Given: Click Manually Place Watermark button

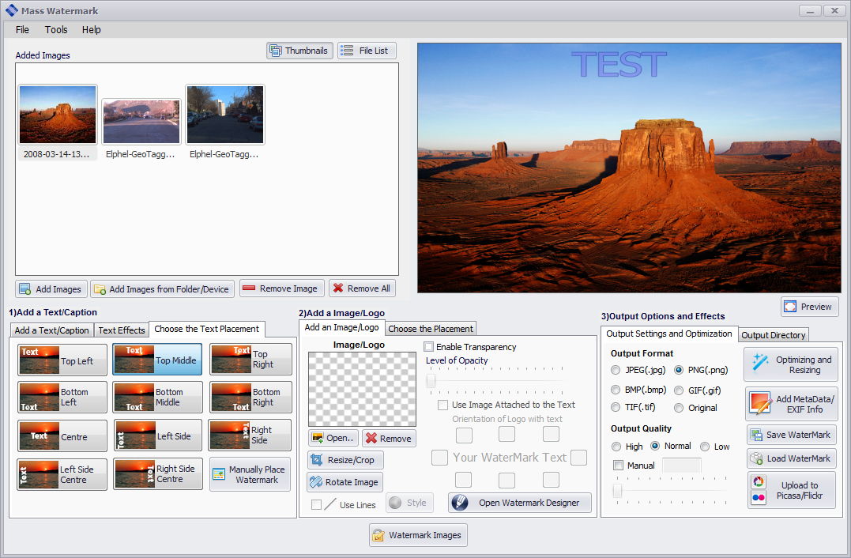Looking at the screenshot, I should (250, 474).
